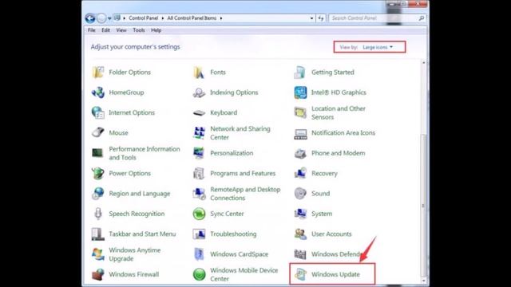
Task: Open the HomeGroup icon
Action: [97, 92]
